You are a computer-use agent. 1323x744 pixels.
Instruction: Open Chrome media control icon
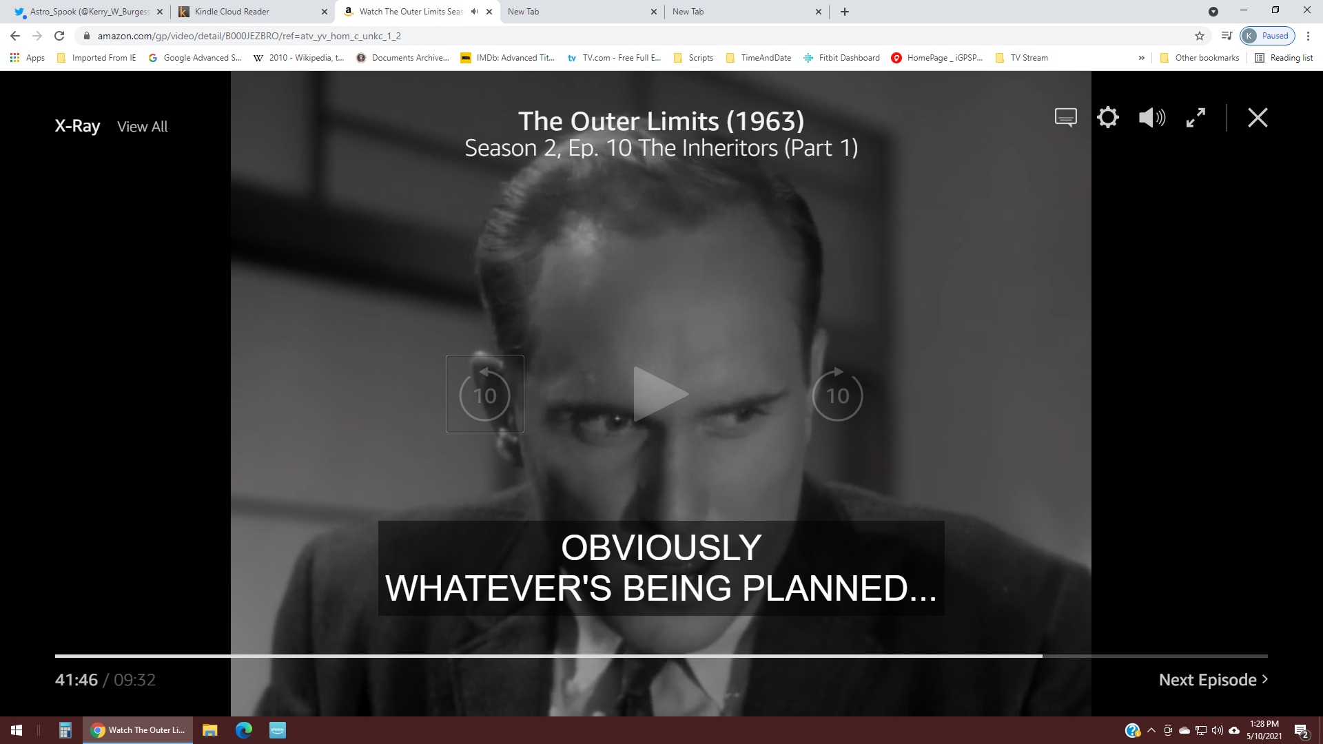pos(1227,36)
